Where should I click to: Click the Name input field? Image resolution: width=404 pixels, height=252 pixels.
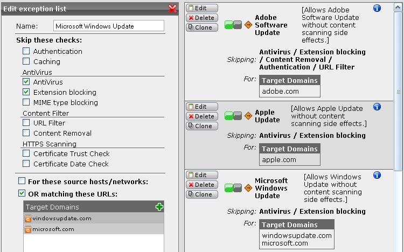tap(109, 26)
